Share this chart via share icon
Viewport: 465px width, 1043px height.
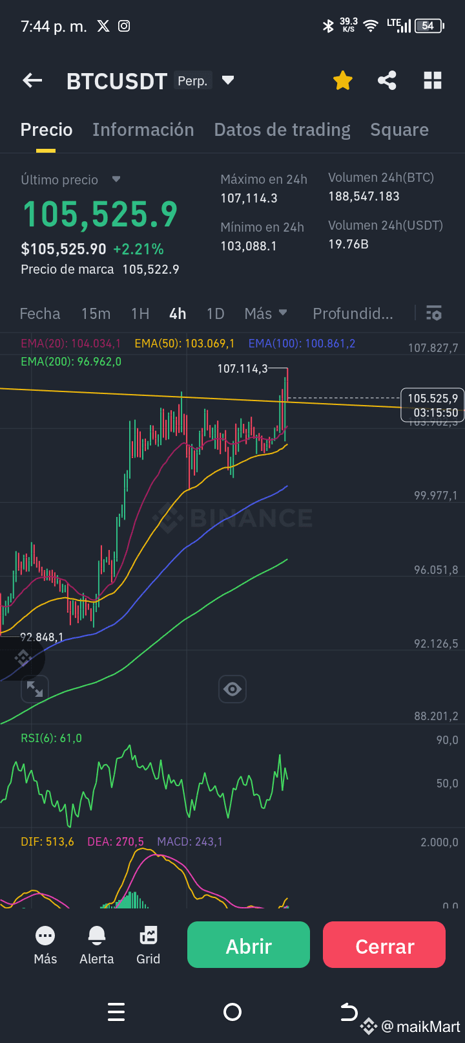pos(387,81)
